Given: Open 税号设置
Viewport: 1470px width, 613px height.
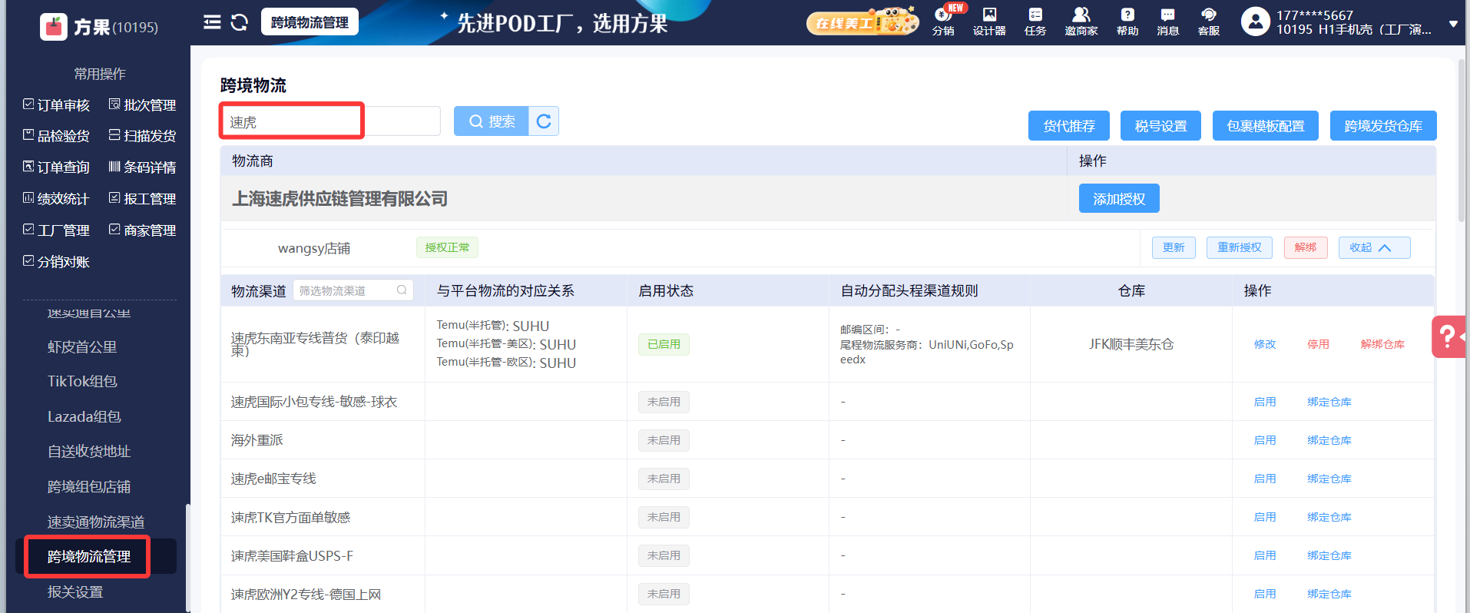Looking at the screenshot, I should coord(1161,126).
